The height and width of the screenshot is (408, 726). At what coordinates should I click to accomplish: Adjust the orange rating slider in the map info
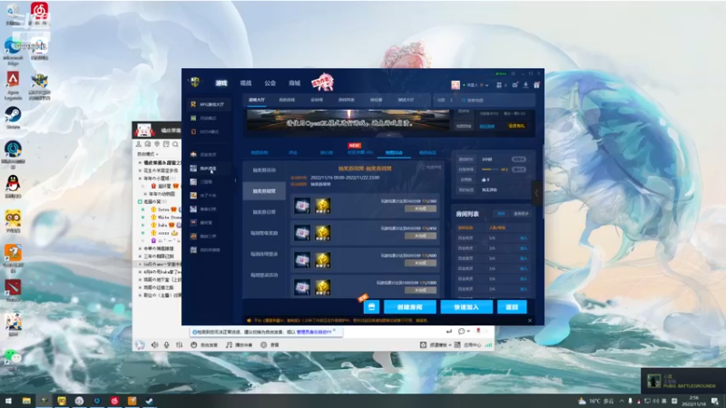pyautogui.click(x=490, y=170)
